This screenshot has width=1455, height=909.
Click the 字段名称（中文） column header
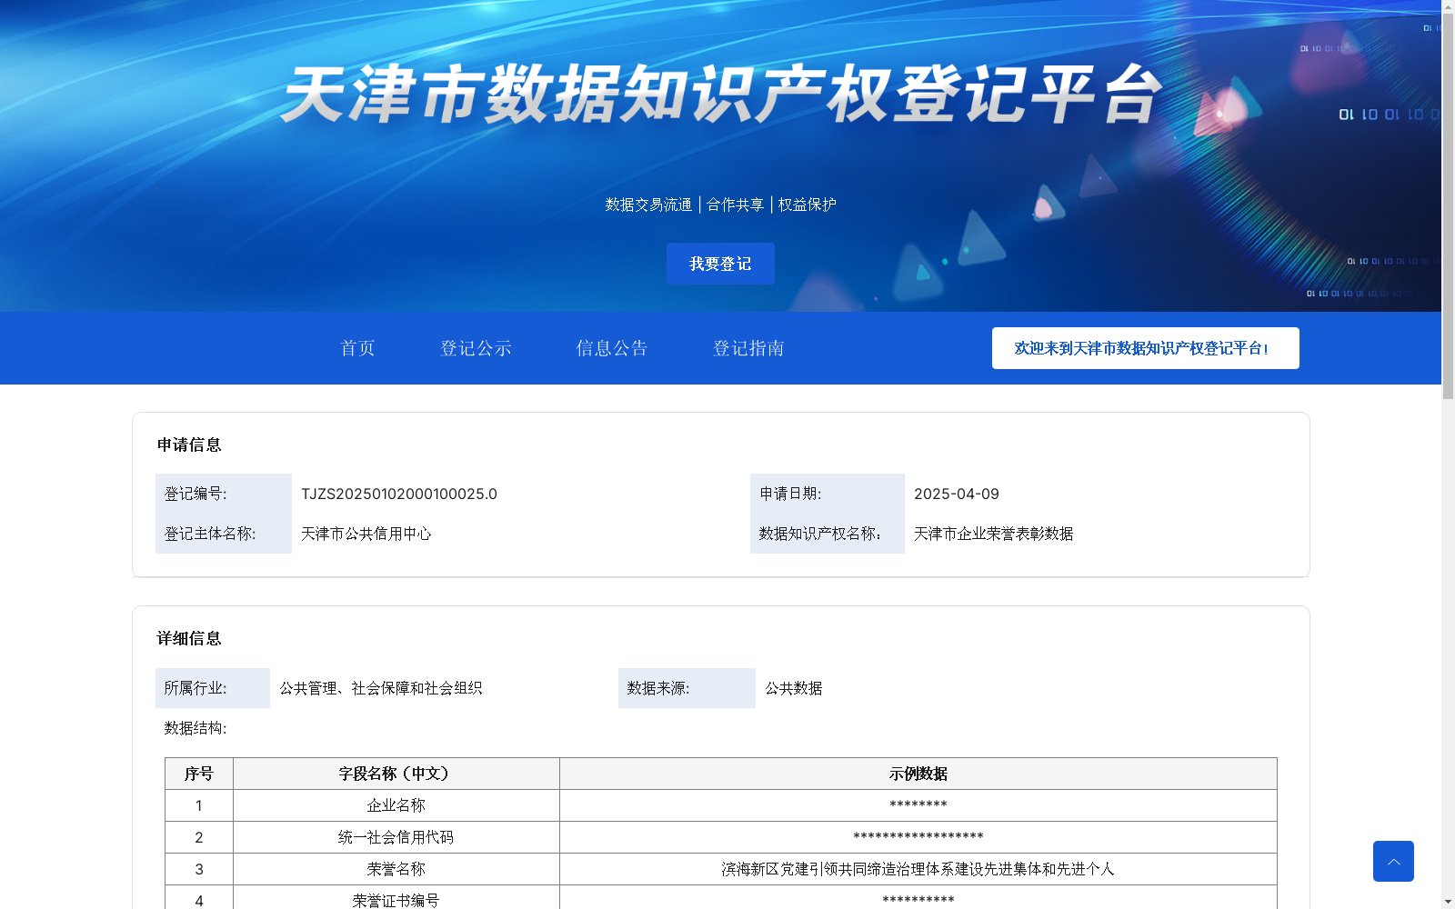(x=396, y=774)
